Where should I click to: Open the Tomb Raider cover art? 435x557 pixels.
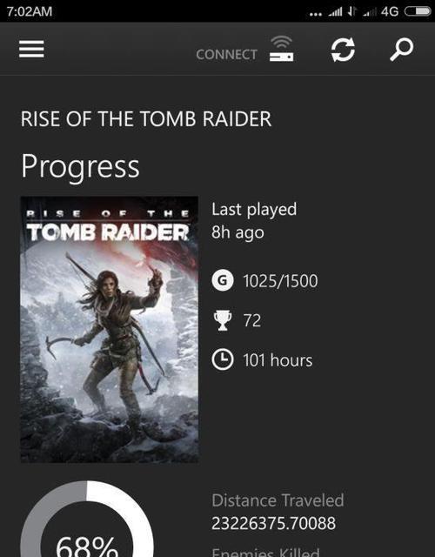tap(110, 329)
